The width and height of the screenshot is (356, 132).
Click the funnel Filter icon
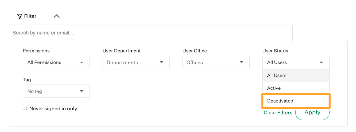(20, 16)
